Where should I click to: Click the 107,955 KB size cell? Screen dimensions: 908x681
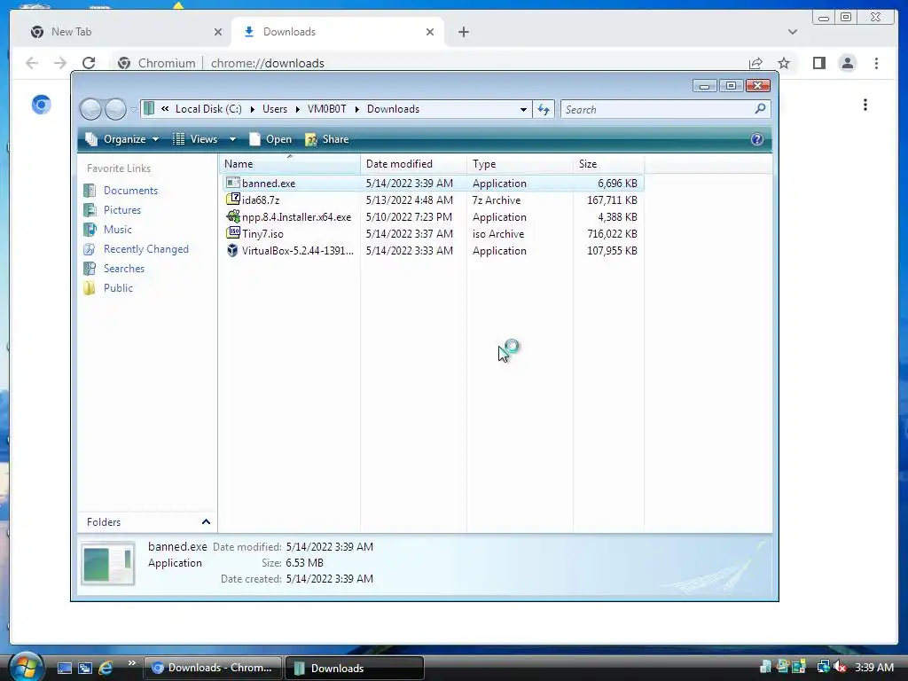(x=612, y=251)
